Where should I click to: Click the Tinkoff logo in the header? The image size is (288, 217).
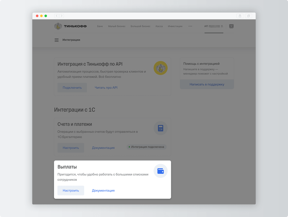click(71, 26)
